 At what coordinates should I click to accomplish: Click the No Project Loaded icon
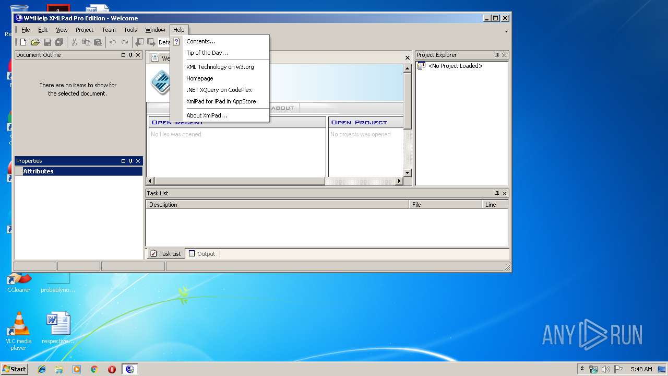tap(421, 66)
